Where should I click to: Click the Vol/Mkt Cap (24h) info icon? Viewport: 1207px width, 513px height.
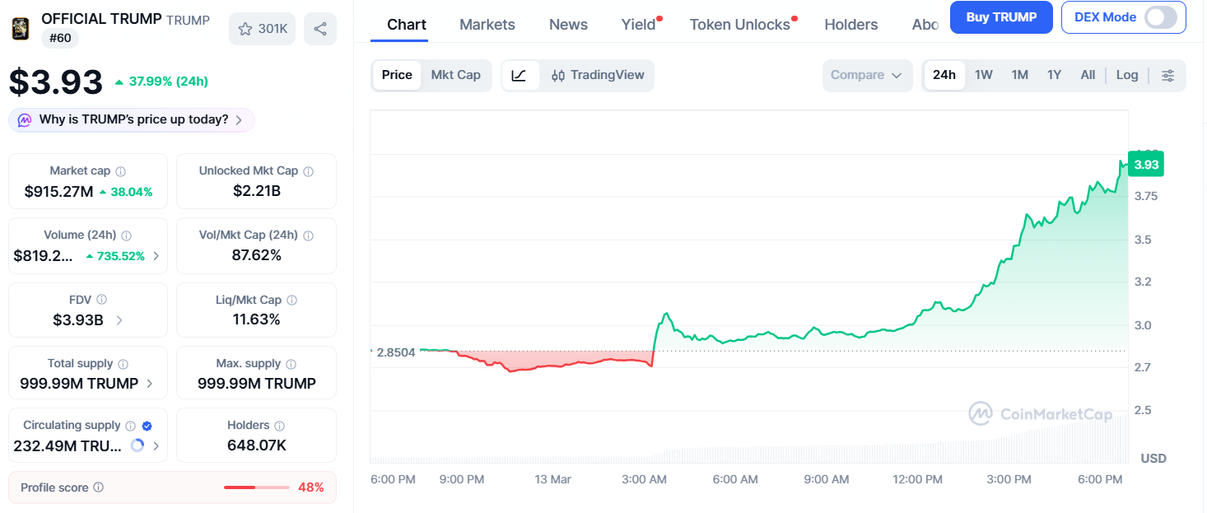pos(309,236)
